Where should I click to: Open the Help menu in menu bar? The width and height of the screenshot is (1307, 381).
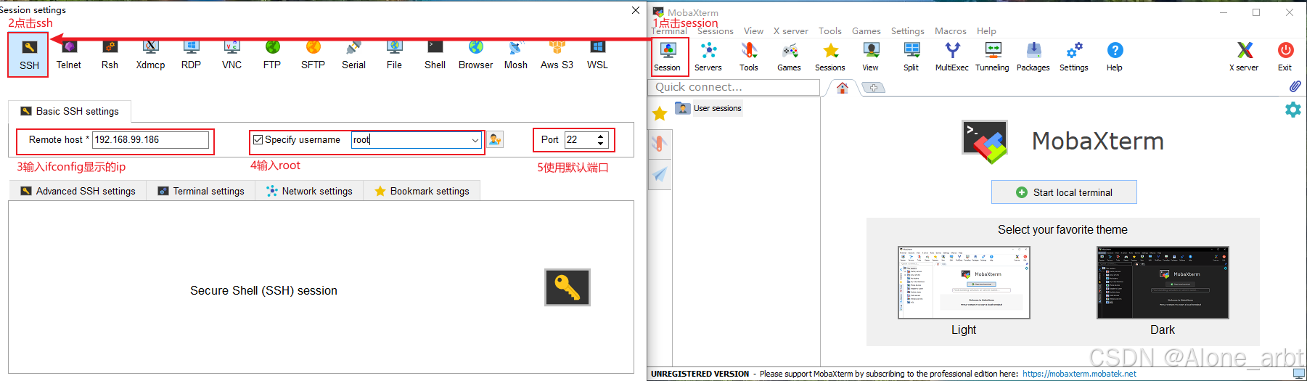pyautogui.click(x=986, y=31)
